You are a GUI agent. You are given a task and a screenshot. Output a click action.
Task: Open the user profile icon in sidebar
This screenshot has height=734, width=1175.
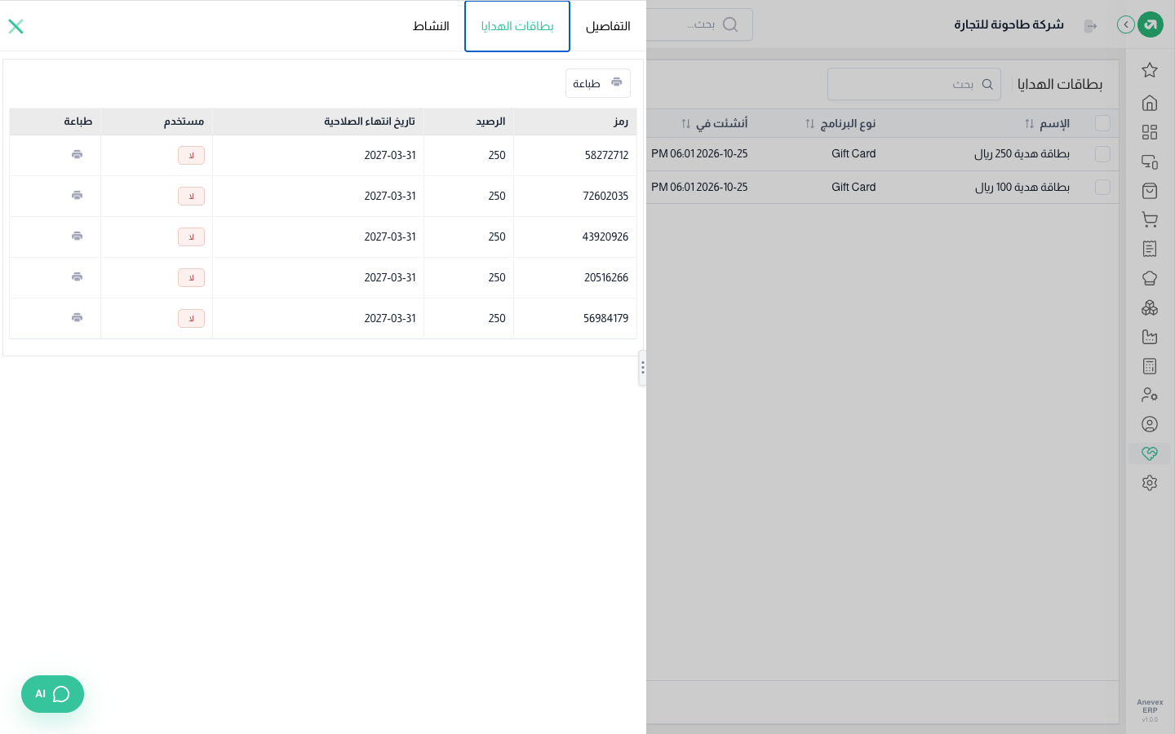1150,424
